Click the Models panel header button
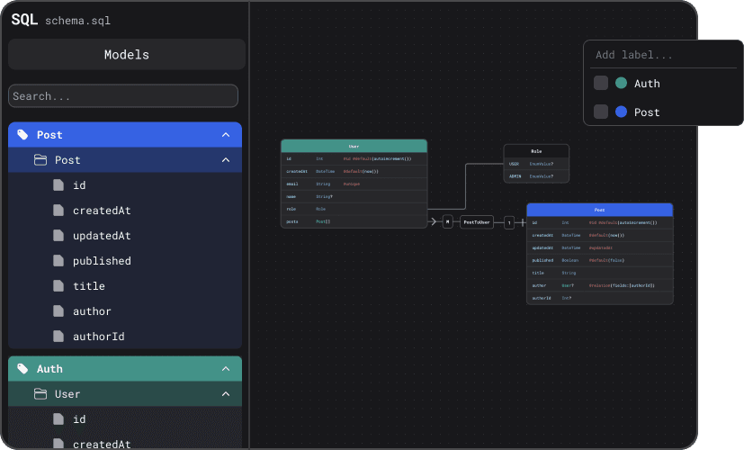 click(127, 55)
